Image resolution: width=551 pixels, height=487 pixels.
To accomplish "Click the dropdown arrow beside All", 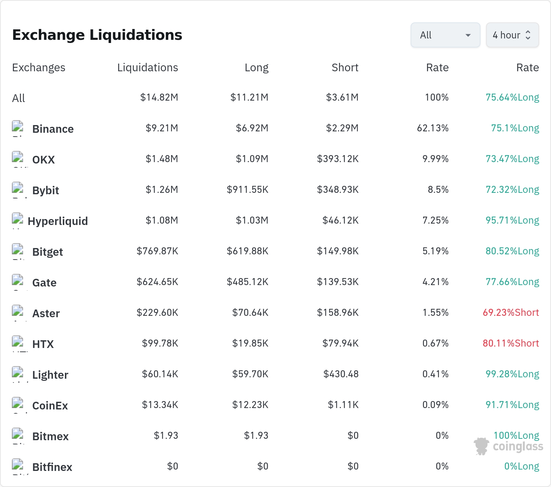I will 468,35.
